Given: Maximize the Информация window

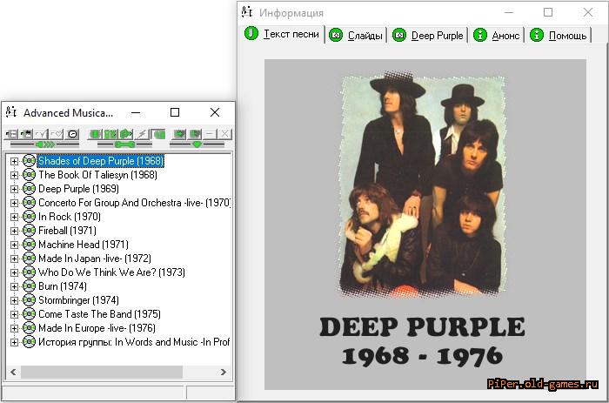Looking at the screenshot, I should point(548,12).
